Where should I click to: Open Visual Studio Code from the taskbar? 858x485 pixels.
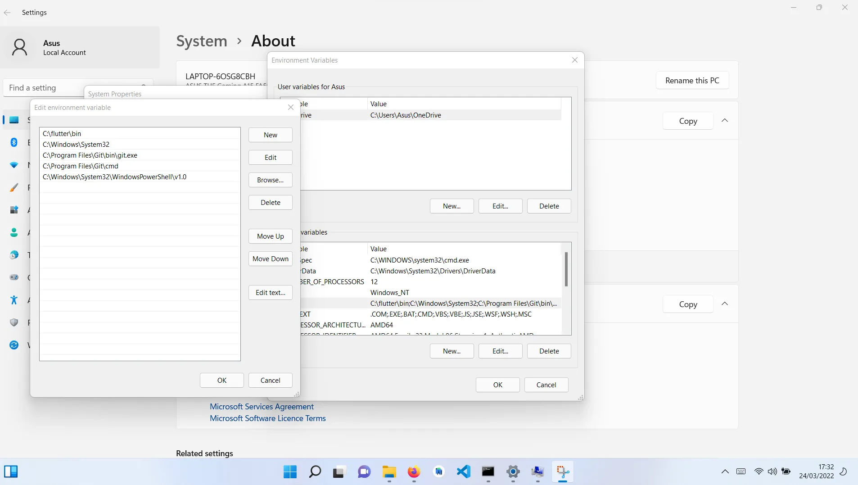click(463, 471)
